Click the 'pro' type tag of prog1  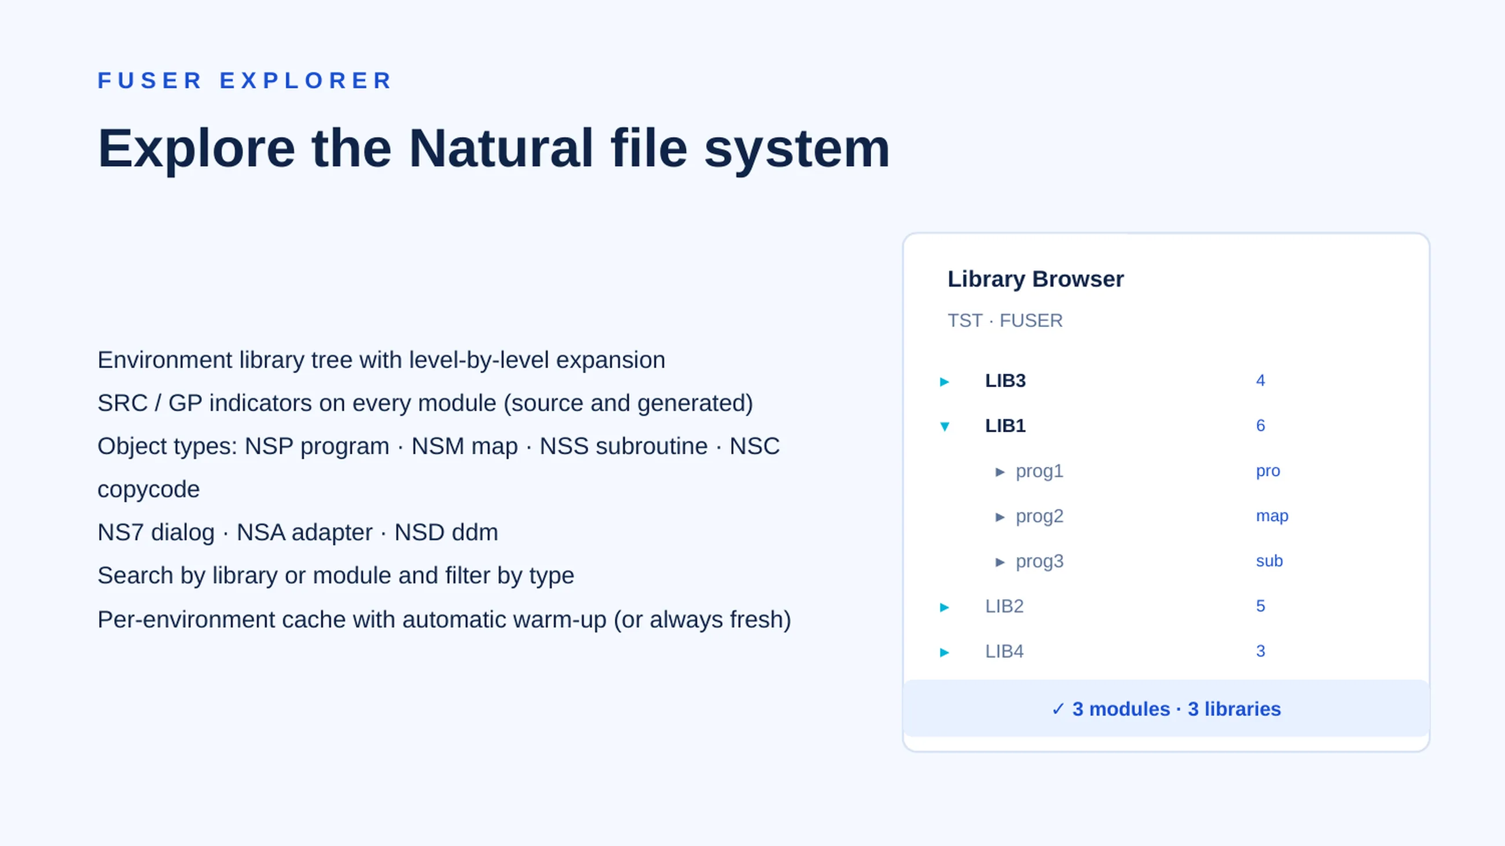coord(1268,471)
